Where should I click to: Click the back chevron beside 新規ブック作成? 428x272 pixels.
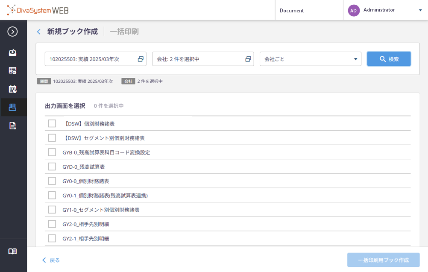coord(39,32)
